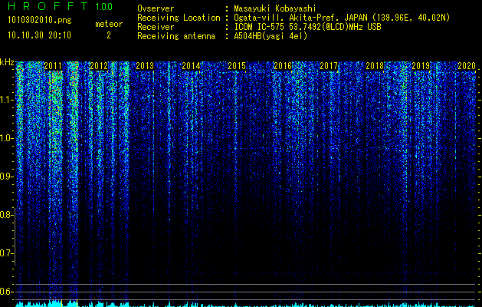Click the 2014 time marker

(191, 66)
